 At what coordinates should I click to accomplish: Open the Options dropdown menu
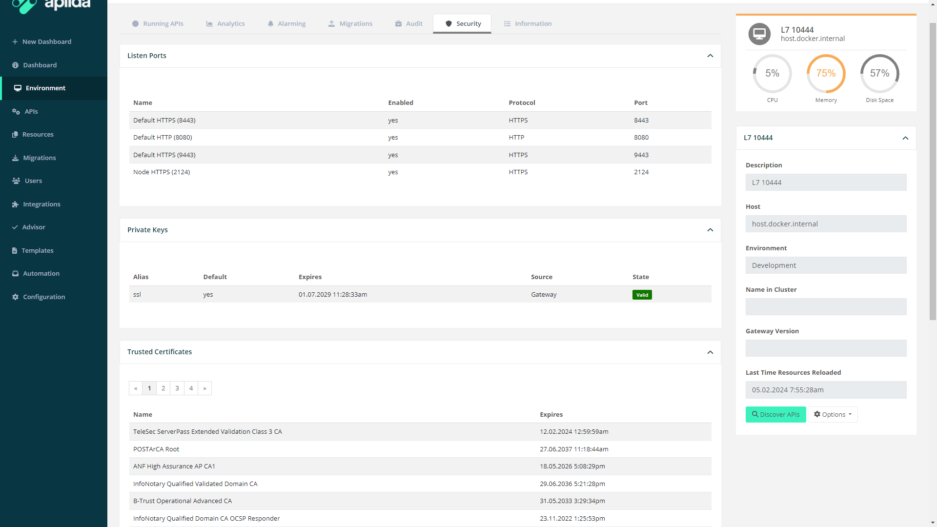tap(833, 414)
